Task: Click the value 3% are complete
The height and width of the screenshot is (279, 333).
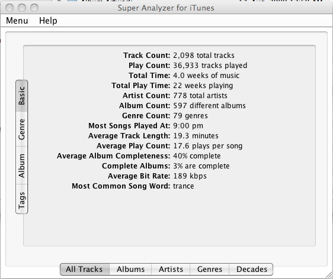Action: 201,166
